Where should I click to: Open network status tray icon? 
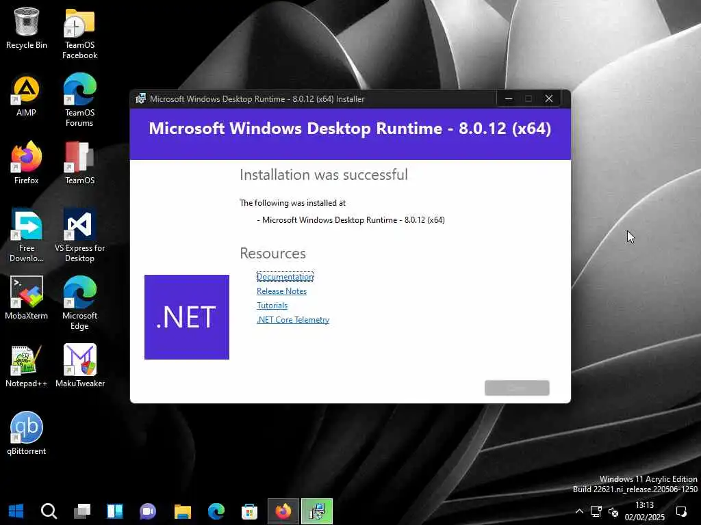596,511
